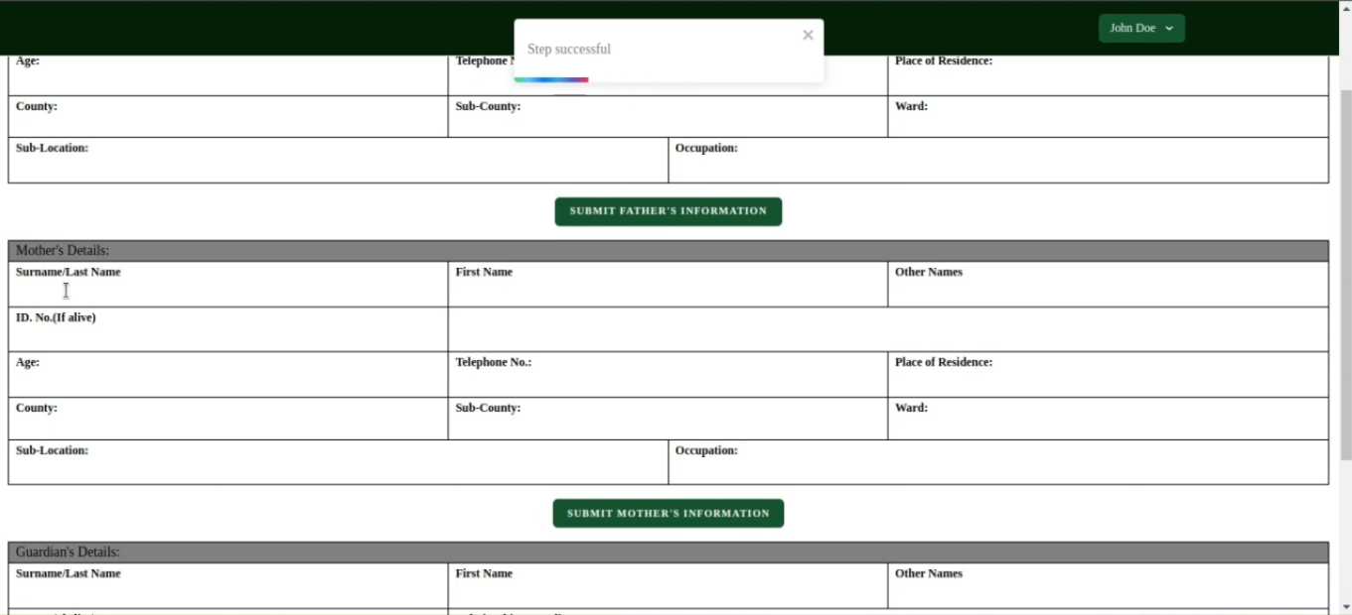Image resolution: width=1352 pixels, height=615 pixels.
Task: Click the Submit Father's Information button
Action: [668, 210]
